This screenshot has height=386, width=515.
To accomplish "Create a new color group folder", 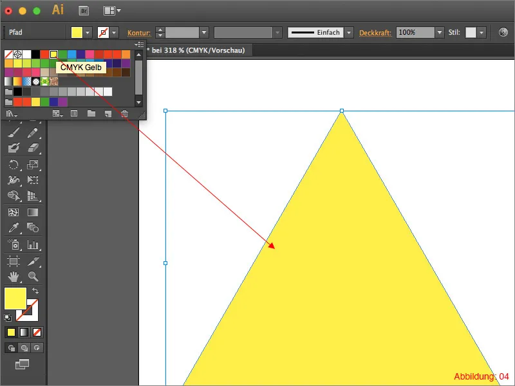I will [91, 114].
